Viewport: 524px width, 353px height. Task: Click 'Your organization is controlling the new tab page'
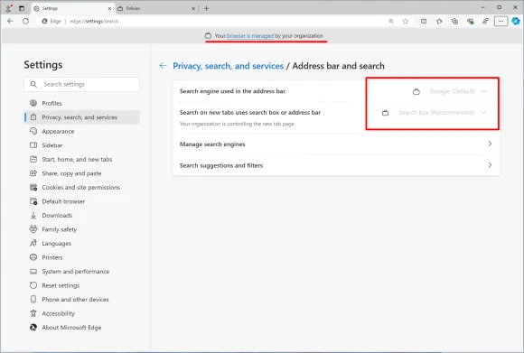click(x=237, y=124)
